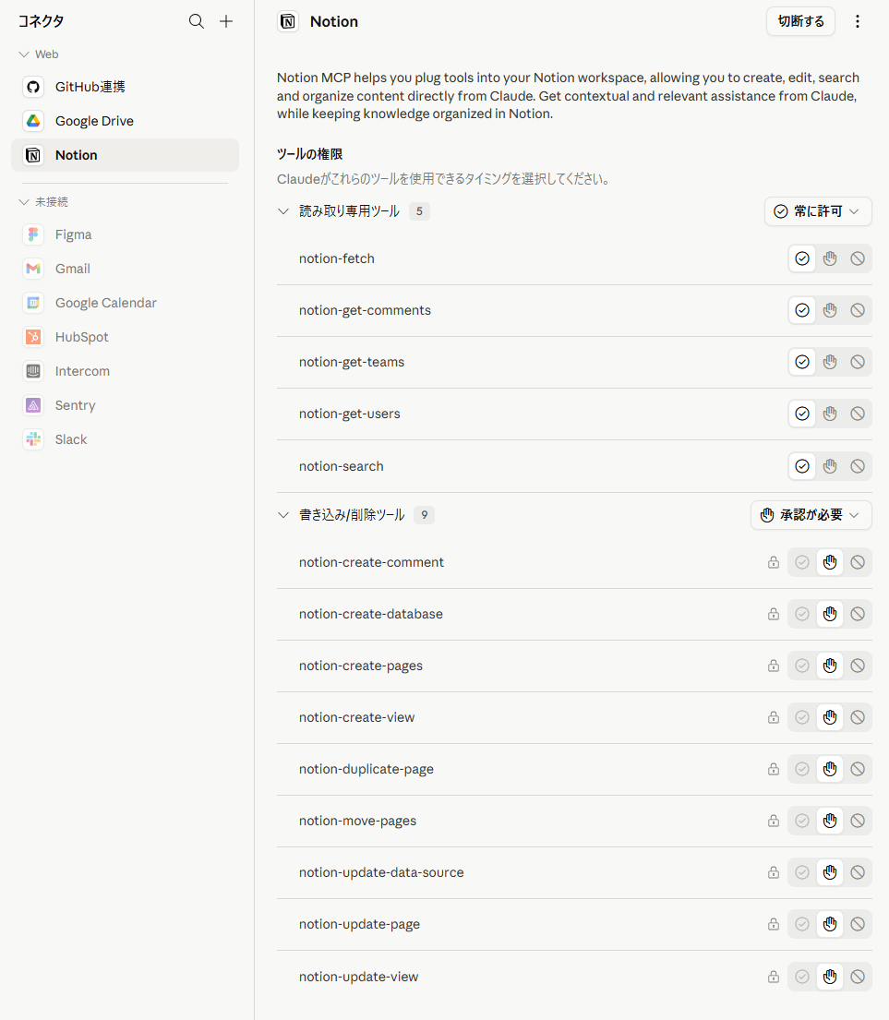Open the Figma connector entry
The height and width of the screenshot is (1020, 889).
[125, 234]
